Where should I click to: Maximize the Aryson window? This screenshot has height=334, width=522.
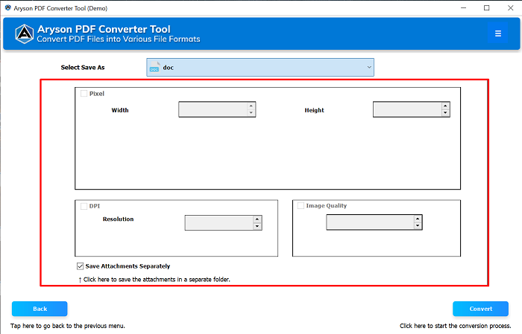click(487, 8)
